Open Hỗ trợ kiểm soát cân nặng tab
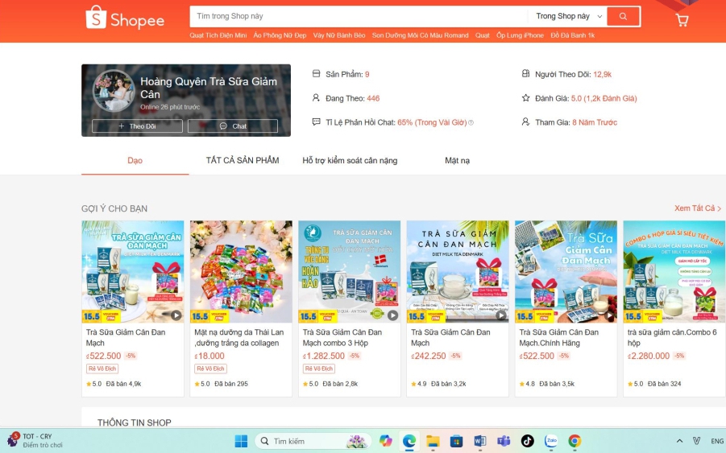Viewport: 726px width, 453px height. 350,160
